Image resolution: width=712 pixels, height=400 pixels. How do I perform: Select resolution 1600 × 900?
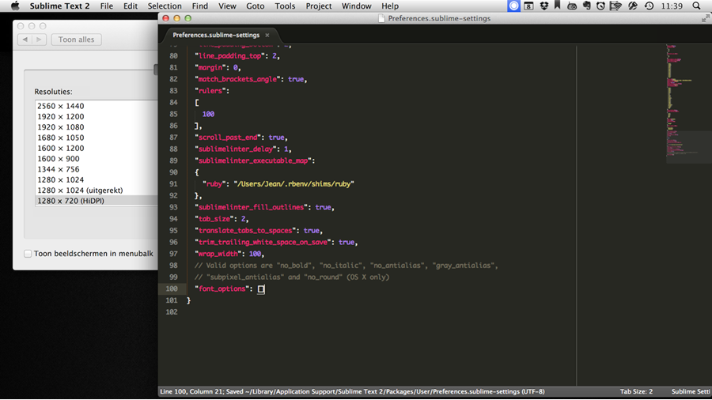pyautogui.click(x=97, y=159)
